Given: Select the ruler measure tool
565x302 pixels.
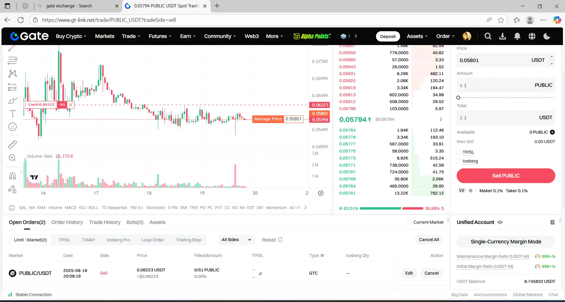Looking at the screenshot, I should point(12,145).
